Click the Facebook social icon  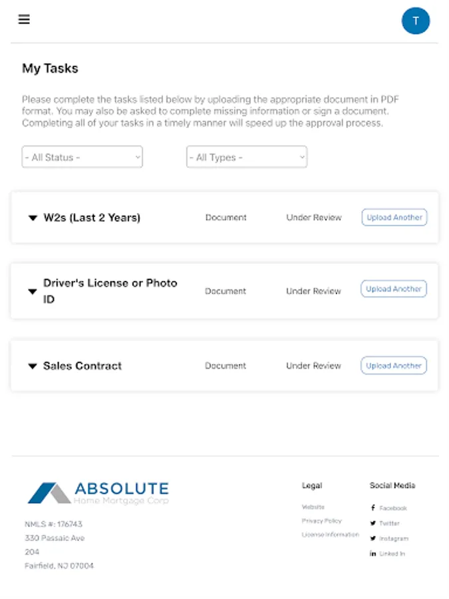373,508
